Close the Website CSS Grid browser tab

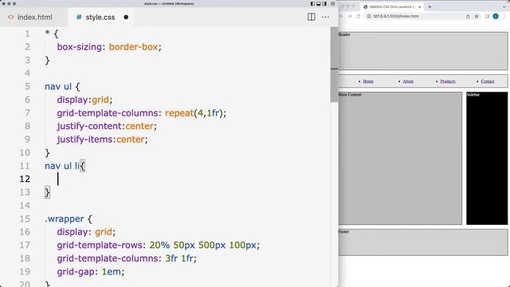tap(420, 6)
